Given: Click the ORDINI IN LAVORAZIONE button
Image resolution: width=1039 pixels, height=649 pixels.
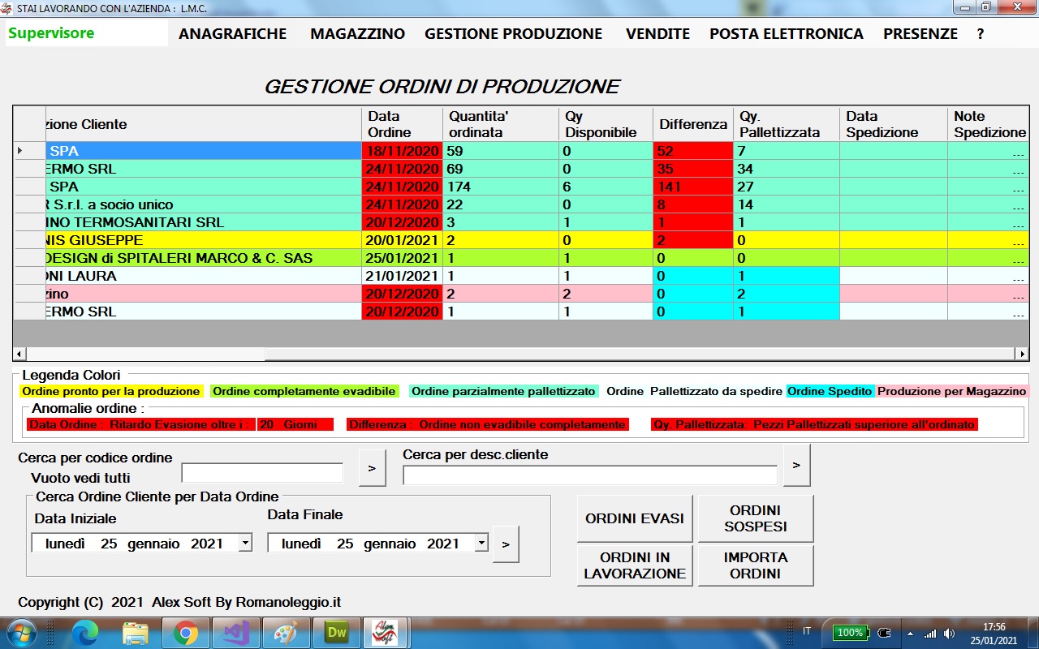Looking at the screenshot, I should [635, 565].
